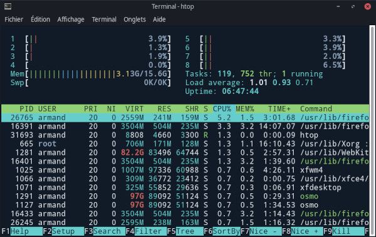The width and height of the screenshot is (376, 237).
Task: Click the F6 SortBy button
Action: [222, 231]
